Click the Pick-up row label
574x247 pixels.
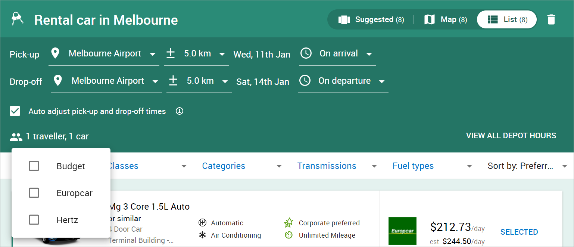pyautogui.click(x=25, y=55)
